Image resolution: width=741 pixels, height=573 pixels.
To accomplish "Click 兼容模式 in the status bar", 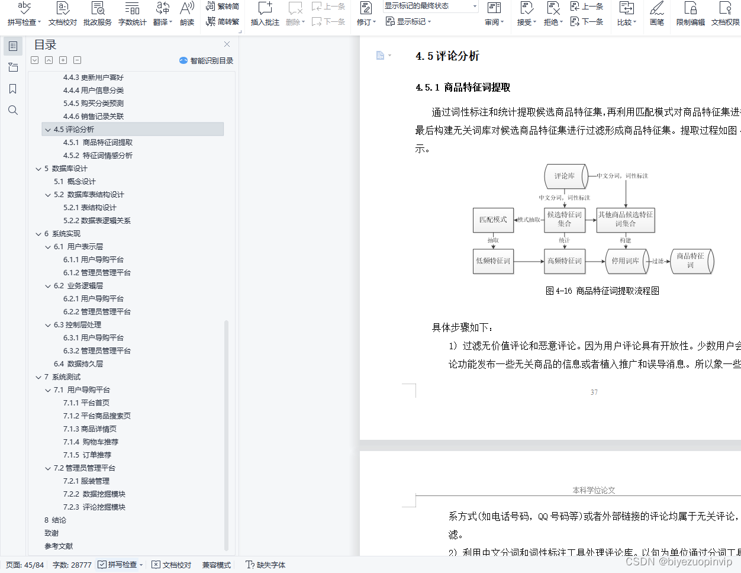I will click(x=217, y=565).
